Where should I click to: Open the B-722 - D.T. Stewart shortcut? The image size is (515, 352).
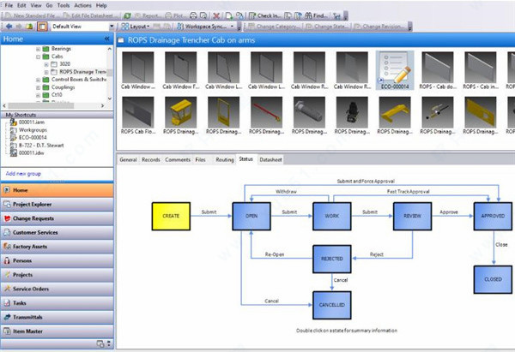coord(37,146)
